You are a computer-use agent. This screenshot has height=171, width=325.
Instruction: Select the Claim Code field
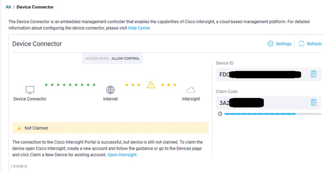point(268,103)
